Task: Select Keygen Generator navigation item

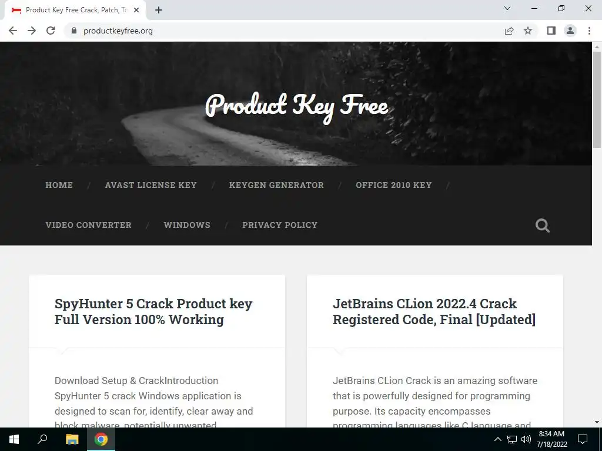Action: [x=276, y=185]
